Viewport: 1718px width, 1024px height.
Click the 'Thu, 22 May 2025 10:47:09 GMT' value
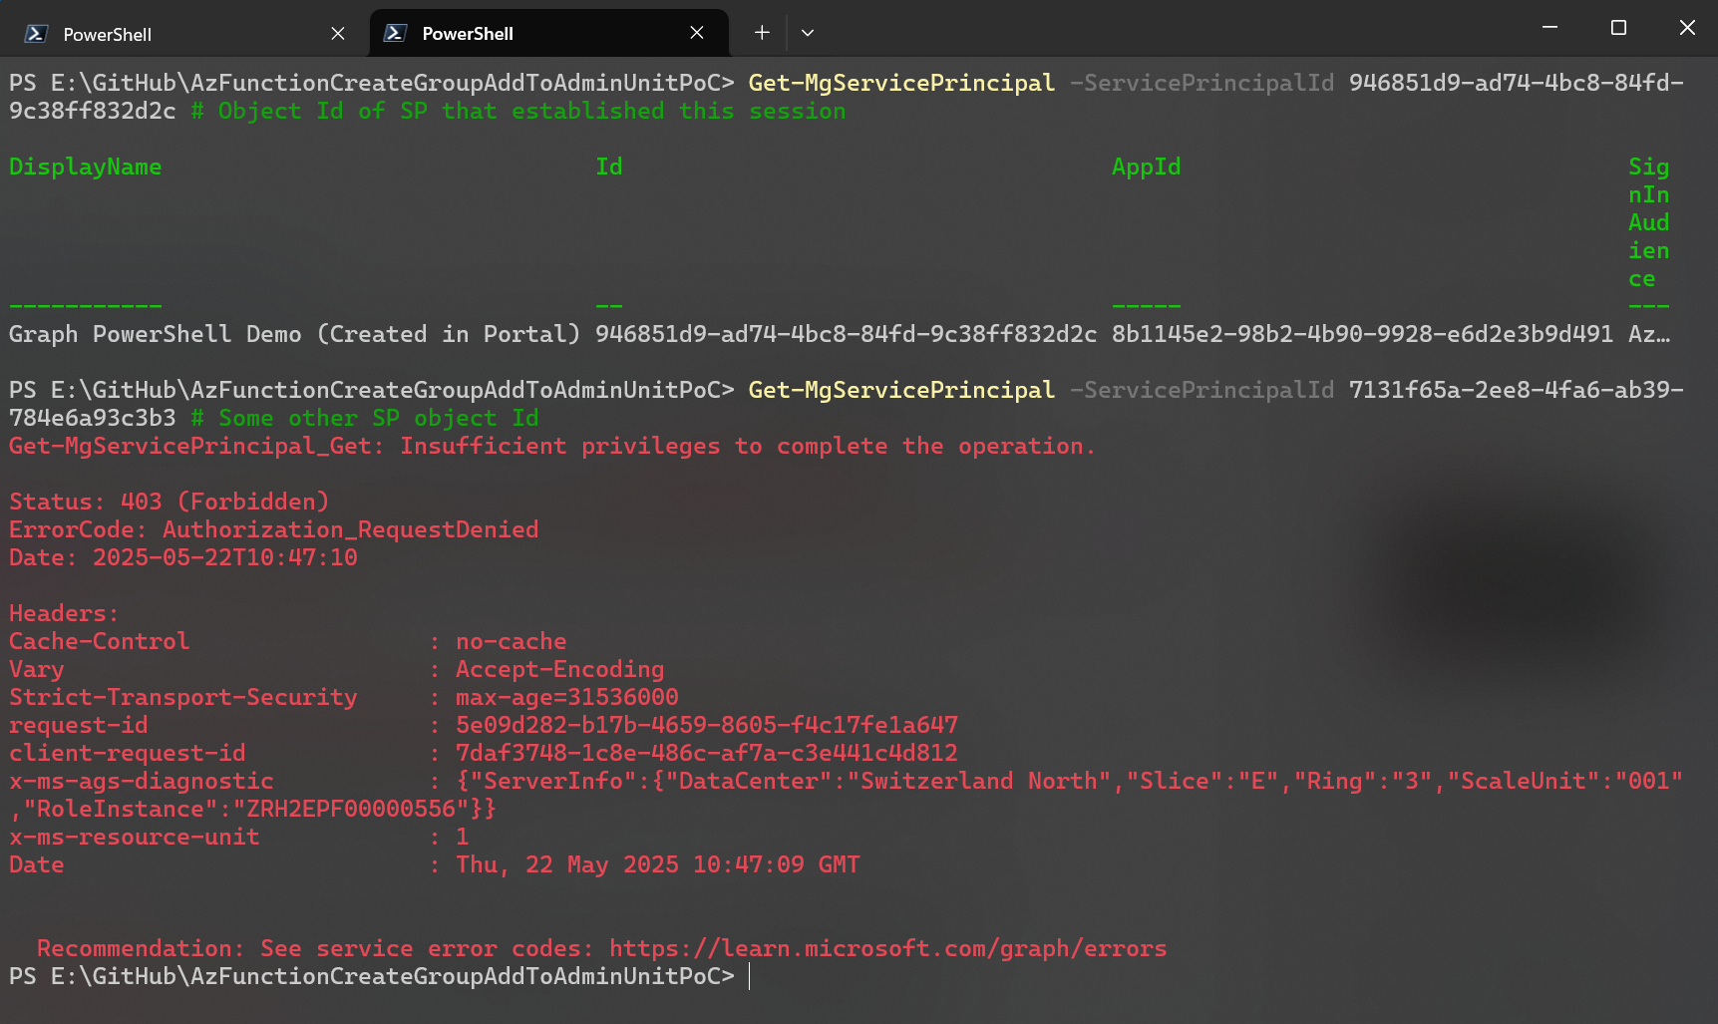pos(658,864)
